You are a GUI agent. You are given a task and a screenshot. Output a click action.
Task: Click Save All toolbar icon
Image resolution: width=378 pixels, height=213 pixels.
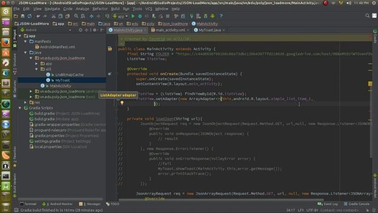pyautogui.click(x=22, y=16)
